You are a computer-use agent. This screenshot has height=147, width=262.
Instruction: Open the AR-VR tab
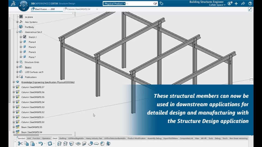click(x=204, y=138)
